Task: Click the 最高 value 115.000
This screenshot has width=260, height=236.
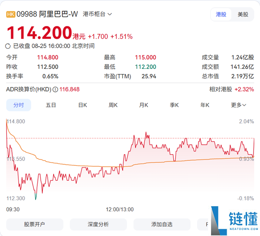Action: pyautogui.click(x=146, y=58)
